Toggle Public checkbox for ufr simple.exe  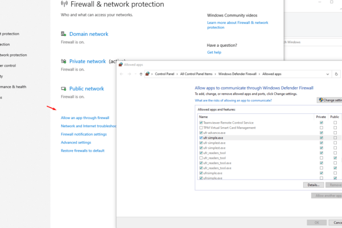click(x=335, y=138)
